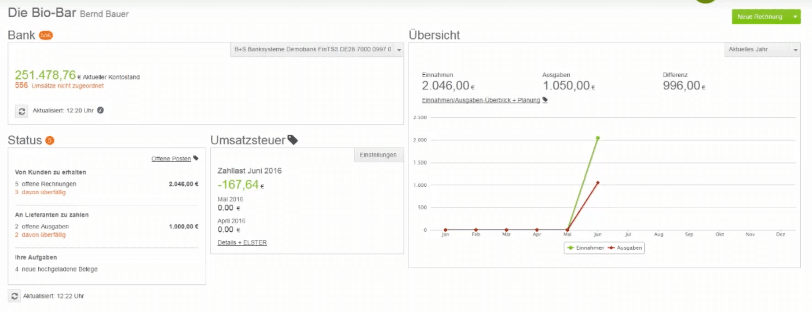This screenshot has height=312, width=812.
Task: Click 2 davon überfällig under Ausgaben
Action: pyautogui.click(x=40, y=235)
